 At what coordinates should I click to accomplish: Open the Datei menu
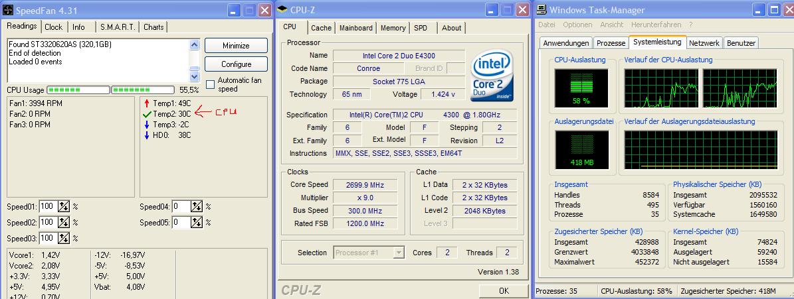[547, 25]
